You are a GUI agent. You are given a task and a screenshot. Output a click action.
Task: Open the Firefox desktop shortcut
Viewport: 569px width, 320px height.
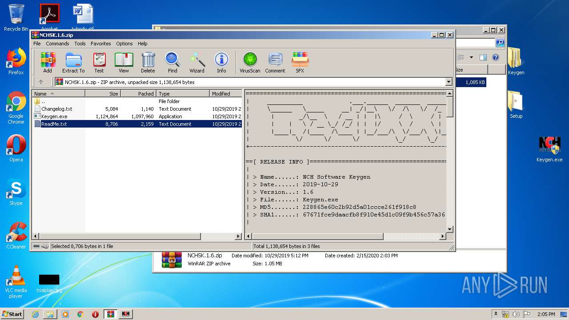pyautogui.click(x=16, y=61)
